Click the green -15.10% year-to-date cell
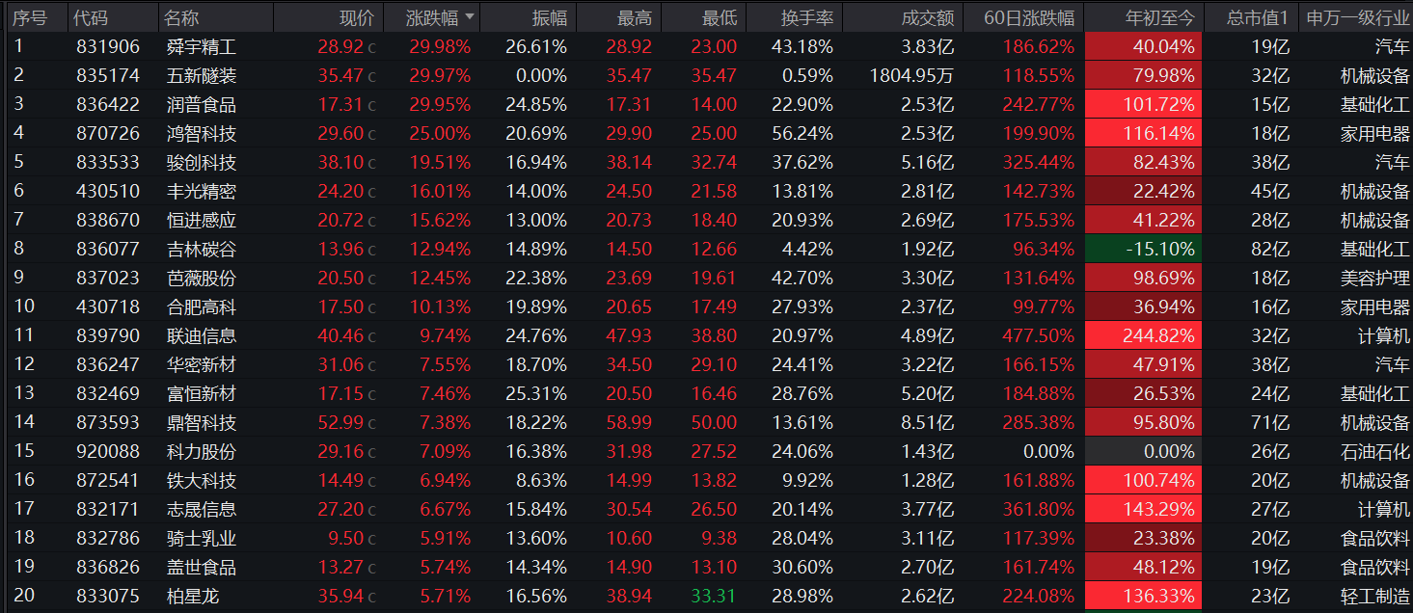The height and width of the screenshot is (613, 1413). point(1143,250)
